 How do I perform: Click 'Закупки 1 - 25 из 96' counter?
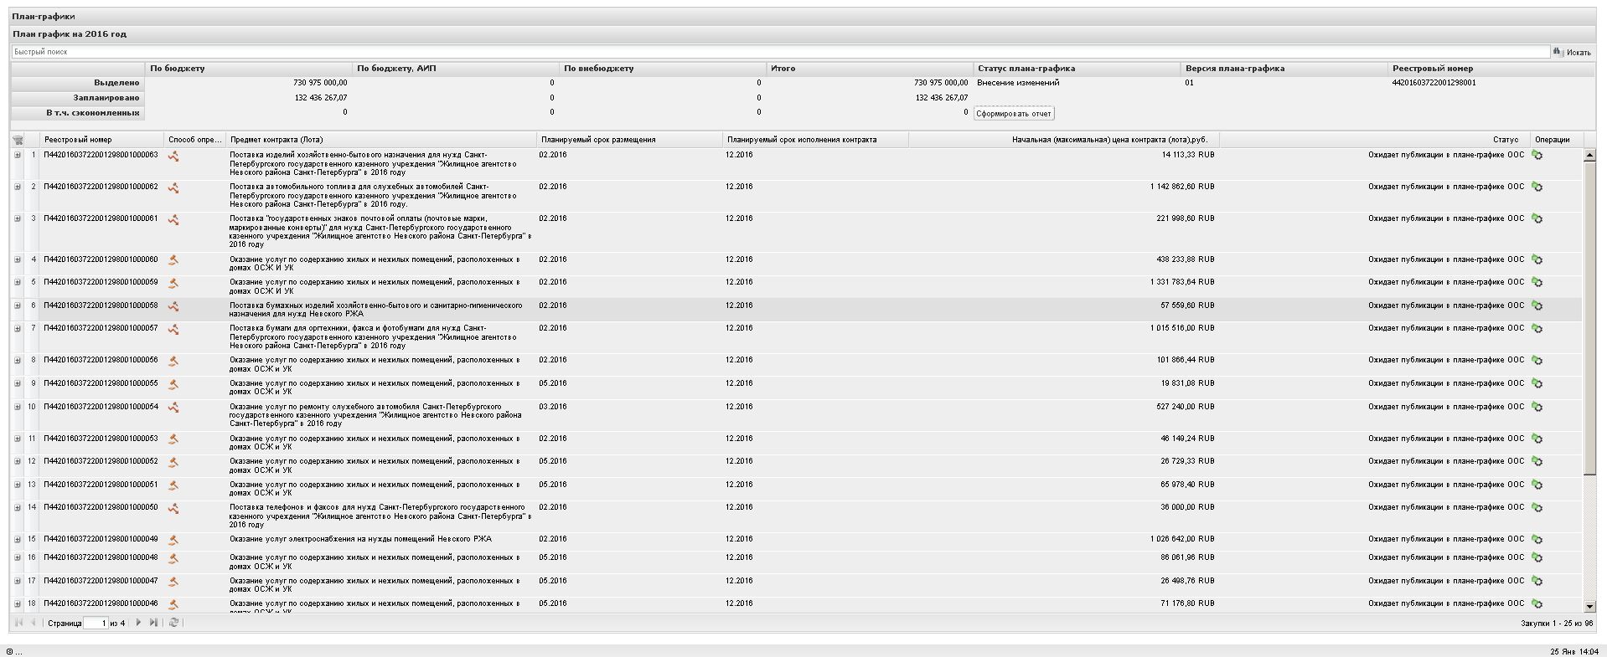pyautogui.click(x=1557, y=624)
